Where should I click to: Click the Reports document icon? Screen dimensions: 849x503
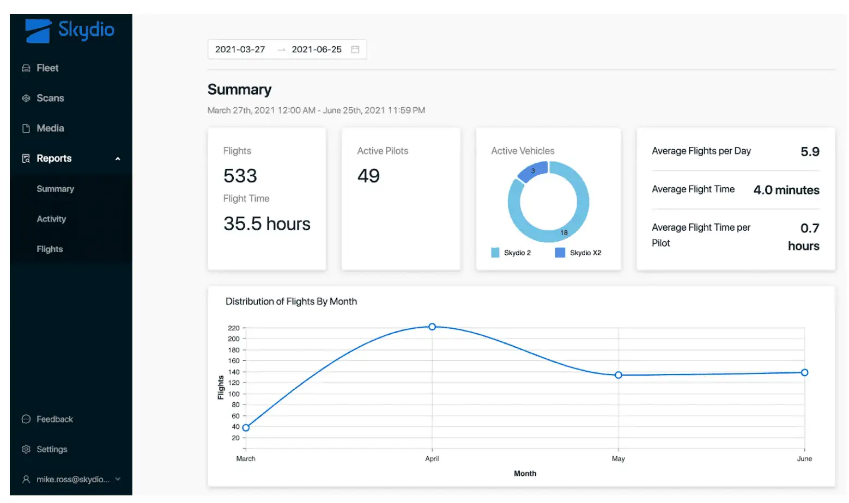[26, 158]
